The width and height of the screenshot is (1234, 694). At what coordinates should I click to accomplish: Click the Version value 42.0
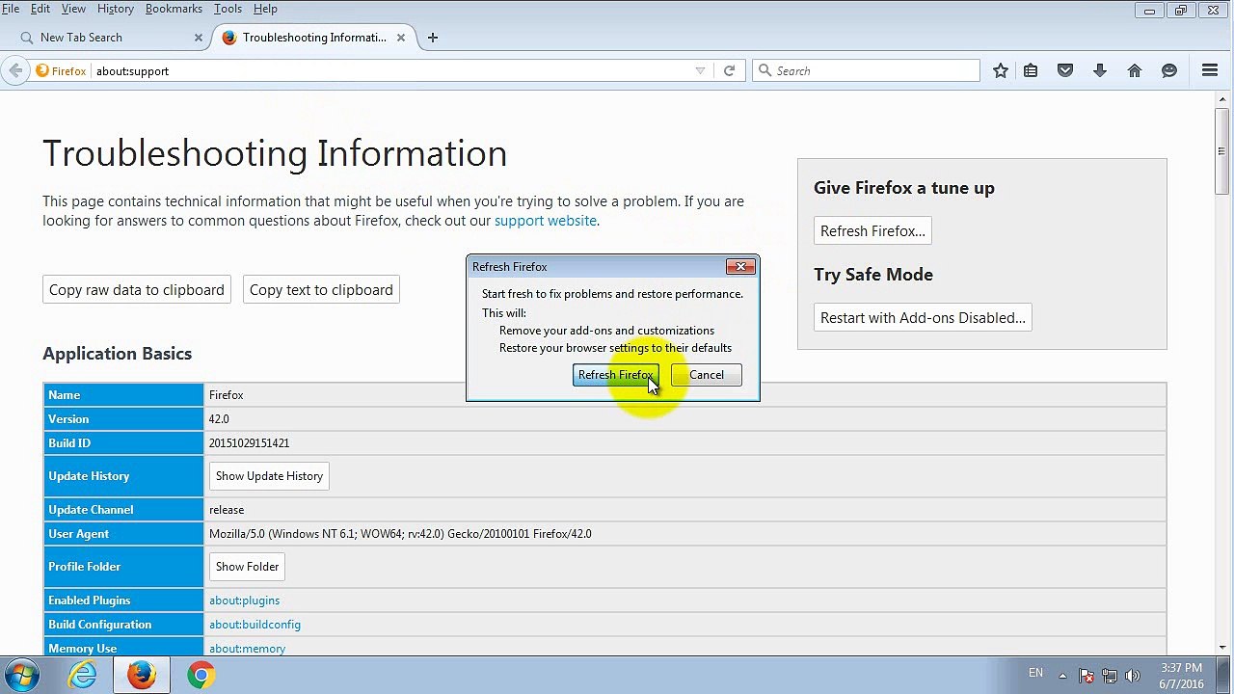(219, 419)
